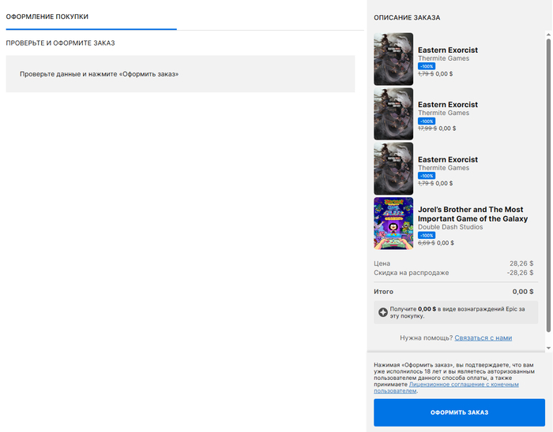Click the blue ОФОРМИТЬ ЗАКАЗ button
This screenshot has height=432, width=553.
pyautogui.click(x=459, y=412)
